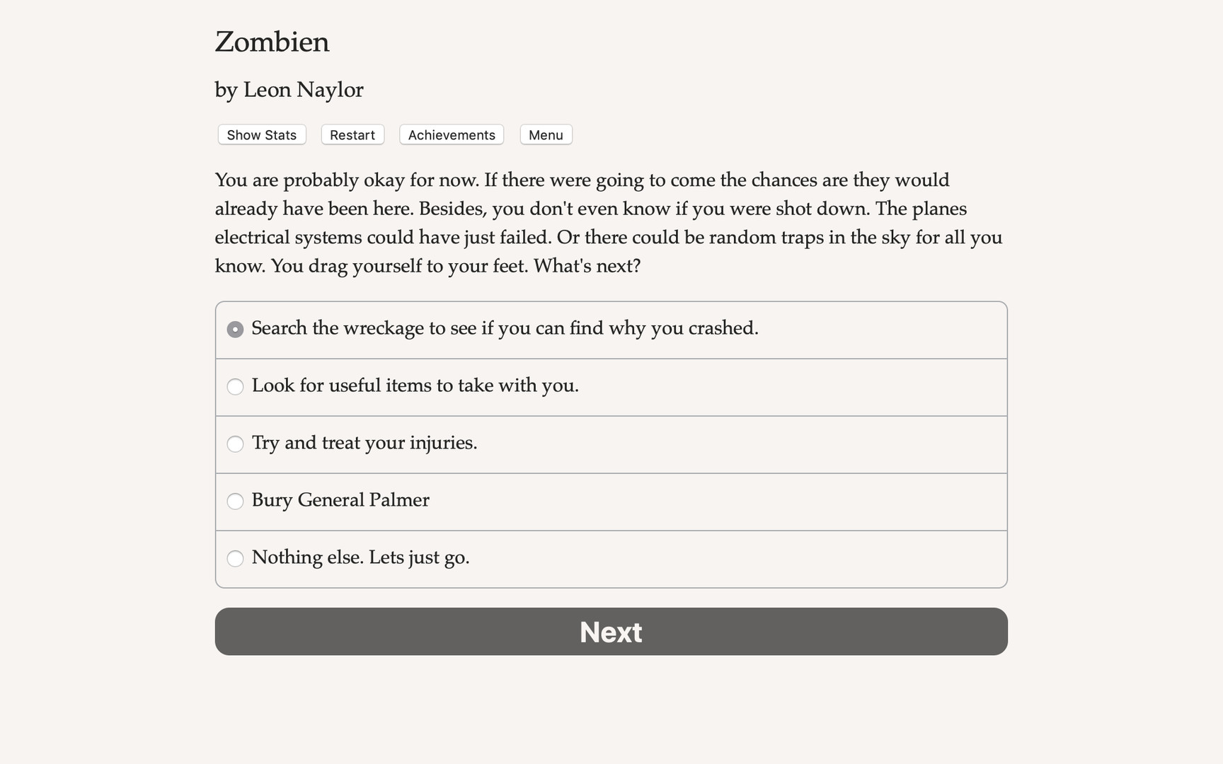The image size is (1223, 764).
Task: Select the "Bury General Palmer" option
Action: pos(235,502)
